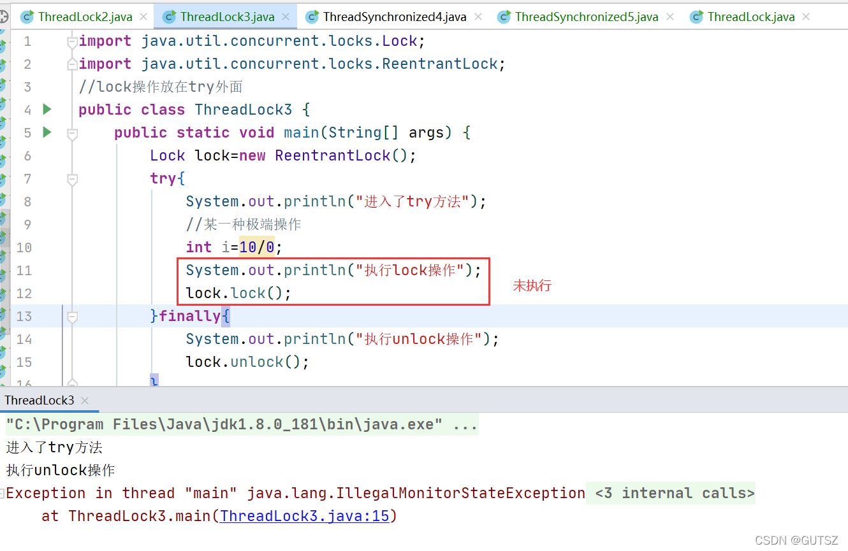The height and width of the screenshot is (551, 848).
Task: Click console output line 进入了try方法
Action: (x=54, y=447)
